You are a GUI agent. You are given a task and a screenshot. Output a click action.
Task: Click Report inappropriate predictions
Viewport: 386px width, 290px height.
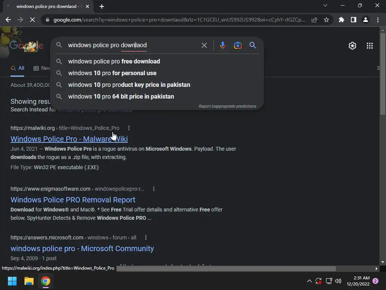(227, 106)
